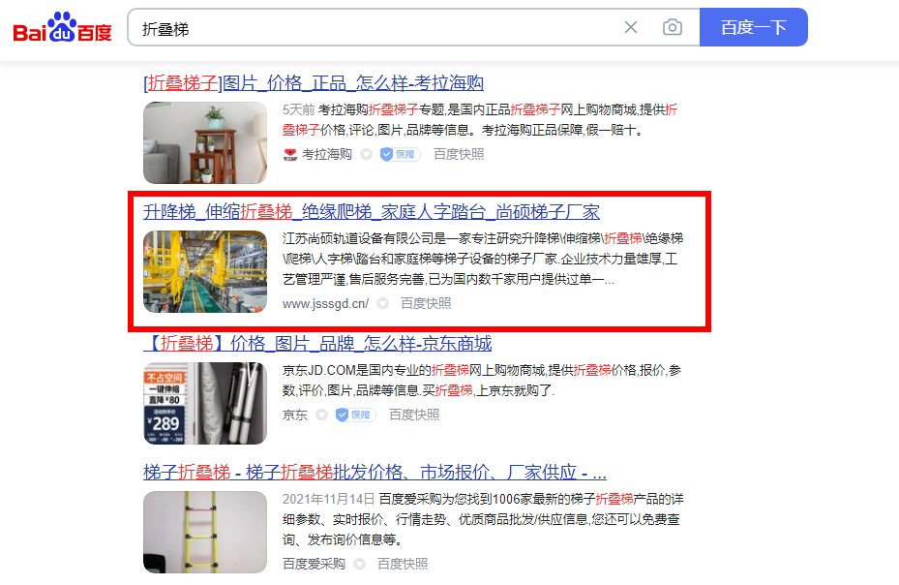Expand dropdown arrow beside www.jsssgd.cn
The height and width of the screenshot is (585, 899).
pos(382,303)
